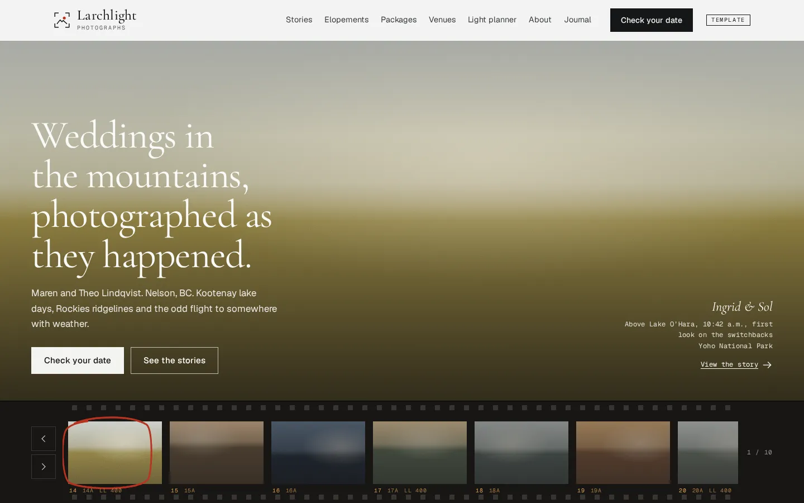This screenshot has height=503, width=804.
Task: Navigate to Venues
Action: click(442, 20)
